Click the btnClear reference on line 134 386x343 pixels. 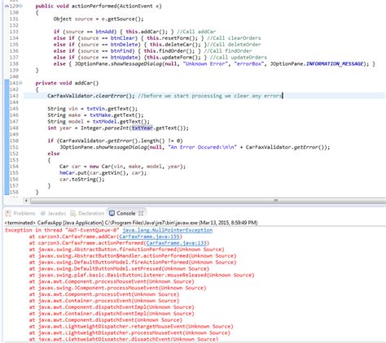click(x=124, y=38)
